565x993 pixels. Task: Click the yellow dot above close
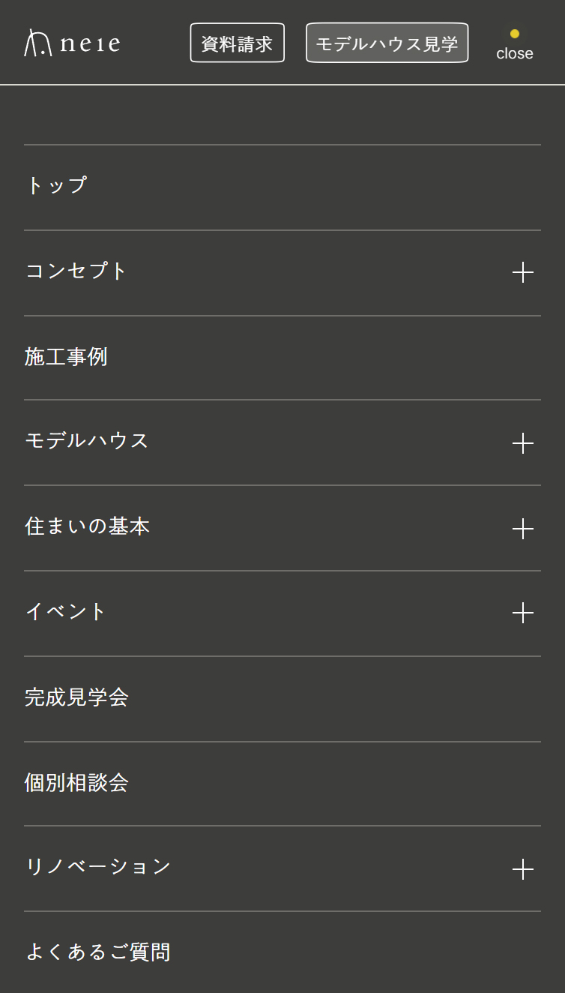pos(514,33)
